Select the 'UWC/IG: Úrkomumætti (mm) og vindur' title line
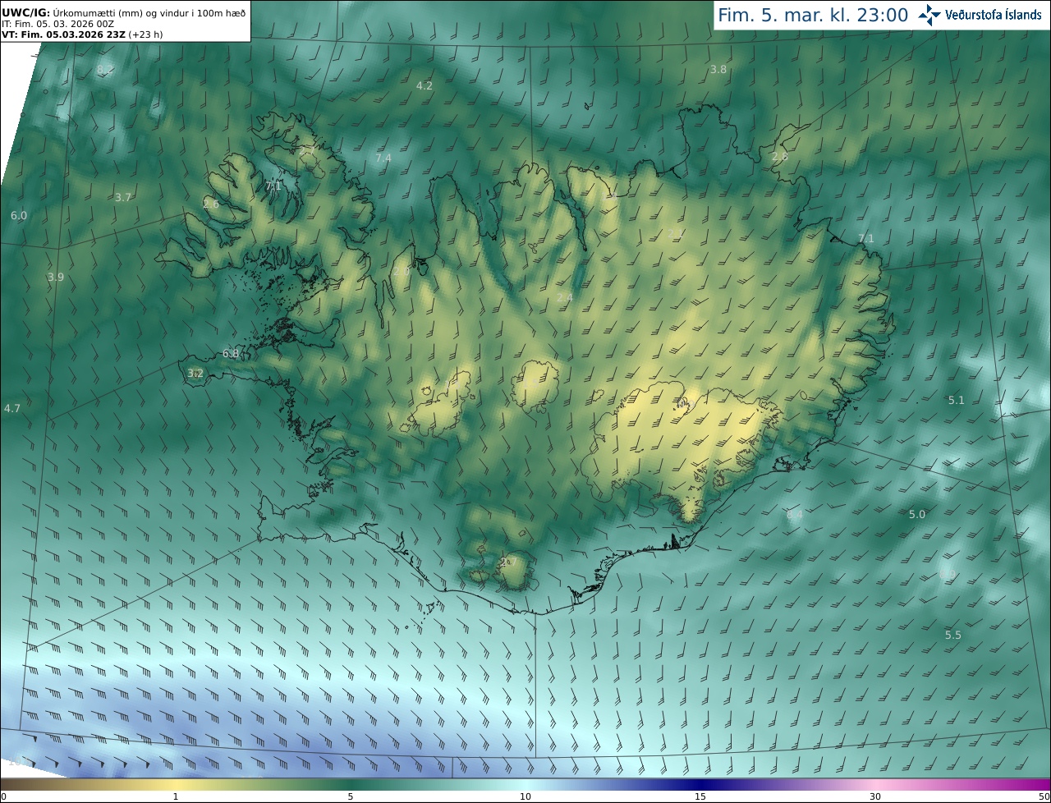 coord(123,12)
